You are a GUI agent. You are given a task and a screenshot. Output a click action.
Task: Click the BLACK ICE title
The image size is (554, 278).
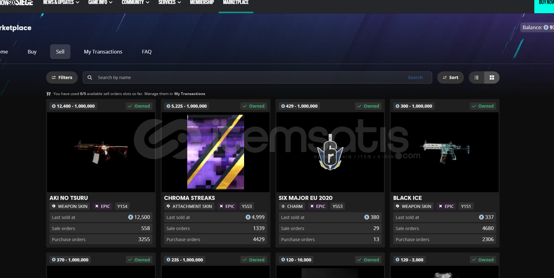click(407, 198)
